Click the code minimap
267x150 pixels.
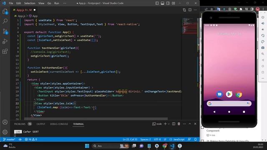[x=189, y=26]
